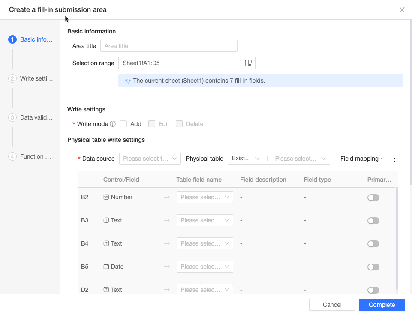Collapse the Field mapping section

[x=362, y=159]
